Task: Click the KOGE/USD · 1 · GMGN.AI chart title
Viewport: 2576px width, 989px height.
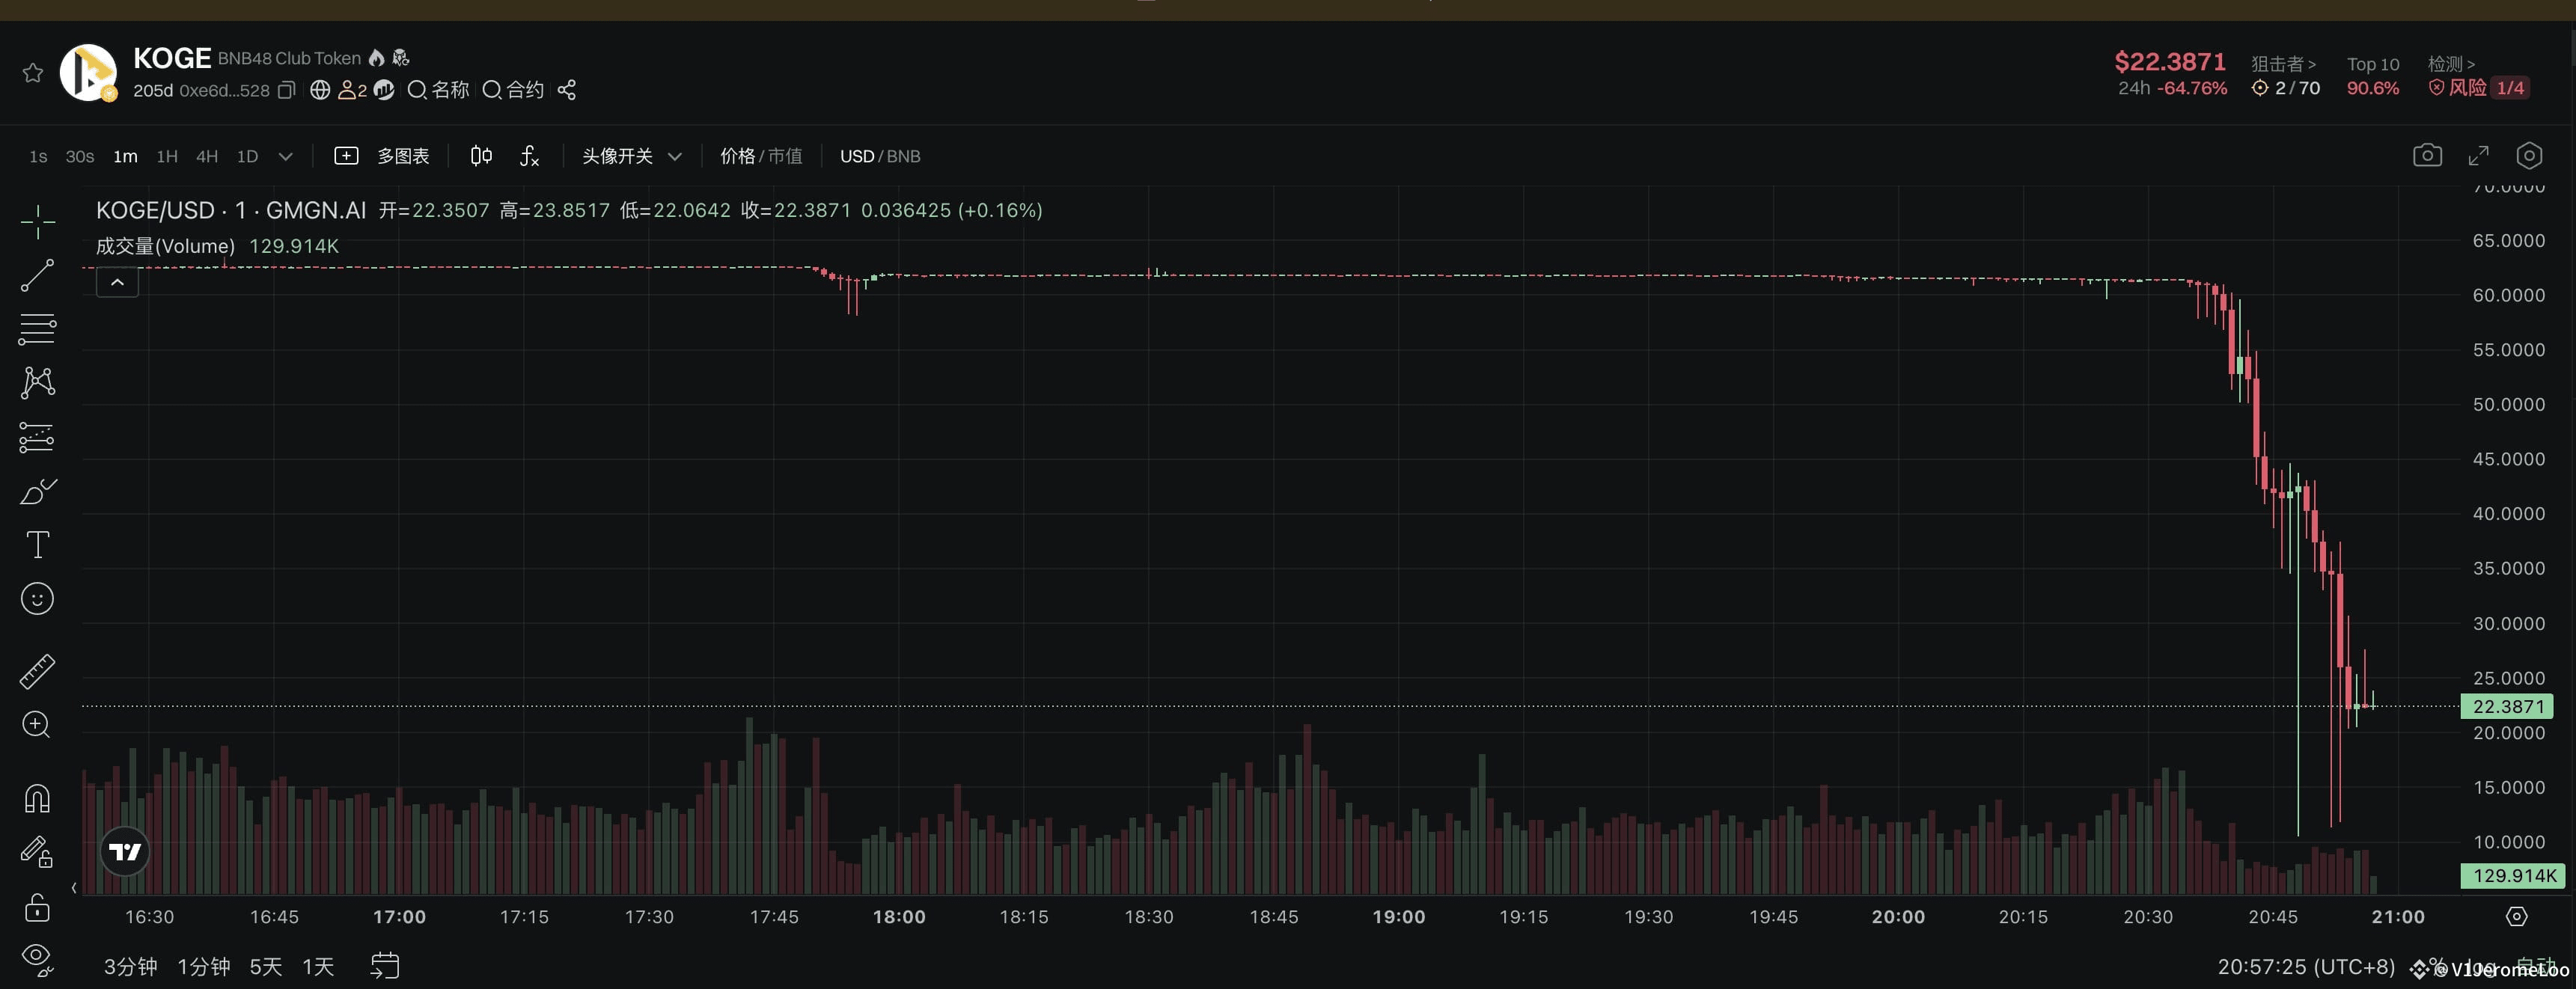Action: 231,210
